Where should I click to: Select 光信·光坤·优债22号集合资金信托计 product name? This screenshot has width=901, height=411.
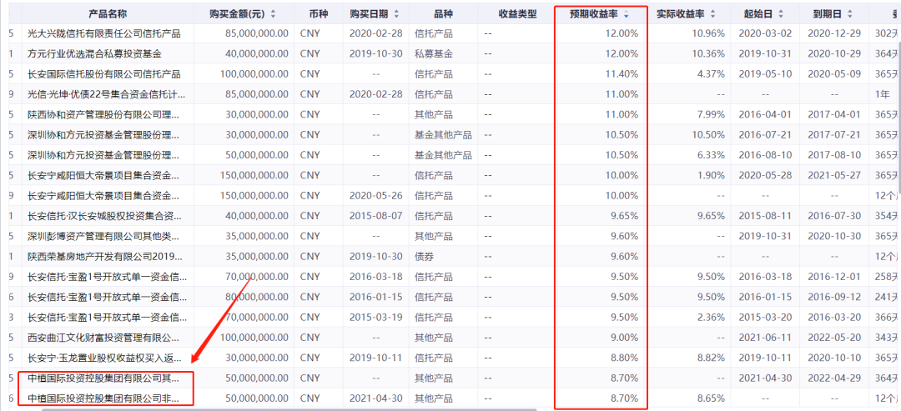pyautogui.click(x=106, y=94)
